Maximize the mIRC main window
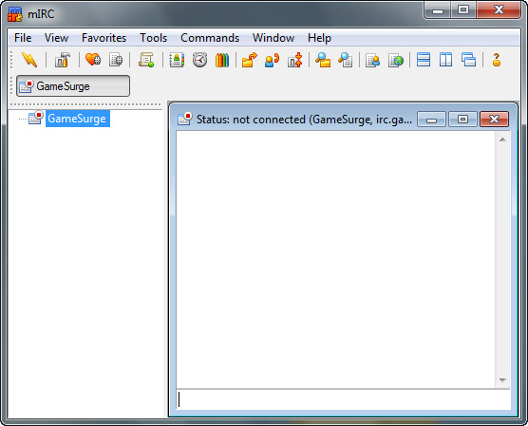528x426 pixels. pos(463,10)
